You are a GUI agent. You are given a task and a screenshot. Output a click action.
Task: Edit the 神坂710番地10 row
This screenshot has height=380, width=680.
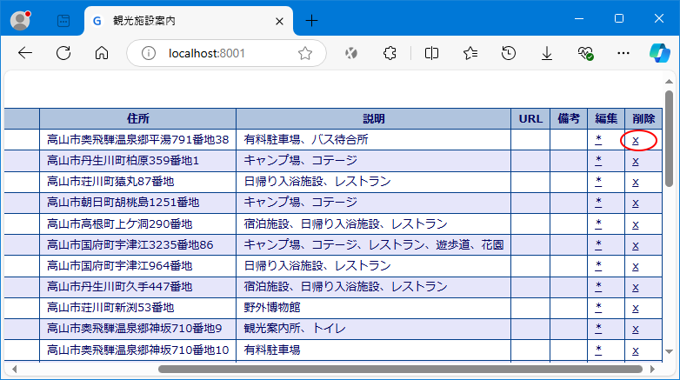pyautogui.click(x=598, y=350)
